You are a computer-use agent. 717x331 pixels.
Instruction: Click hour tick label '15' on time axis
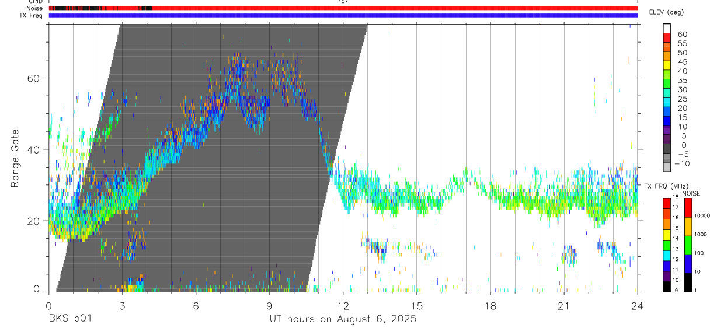point(416,306)
